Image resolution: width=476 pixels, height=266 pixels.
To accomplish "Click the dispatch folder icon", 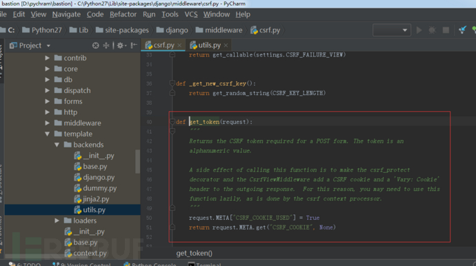I will tap(58, 90).
